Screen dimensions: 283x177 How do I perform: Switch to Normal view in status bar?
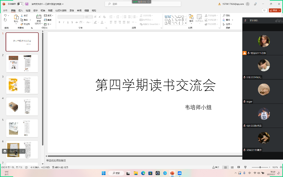(225, 167)
